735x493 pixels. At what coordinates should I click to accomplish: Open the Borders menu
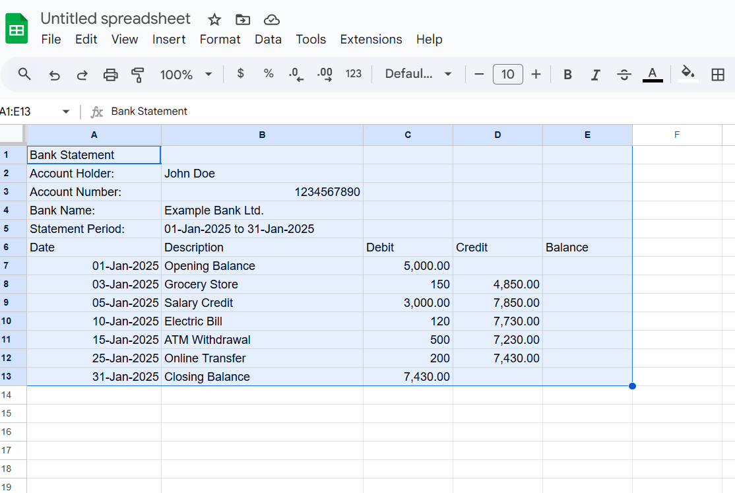point(718,74)
